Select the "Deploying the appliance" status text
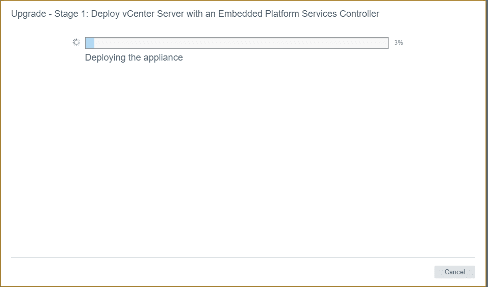The height and width of the screenshot is (287, 488). point(134,58)
